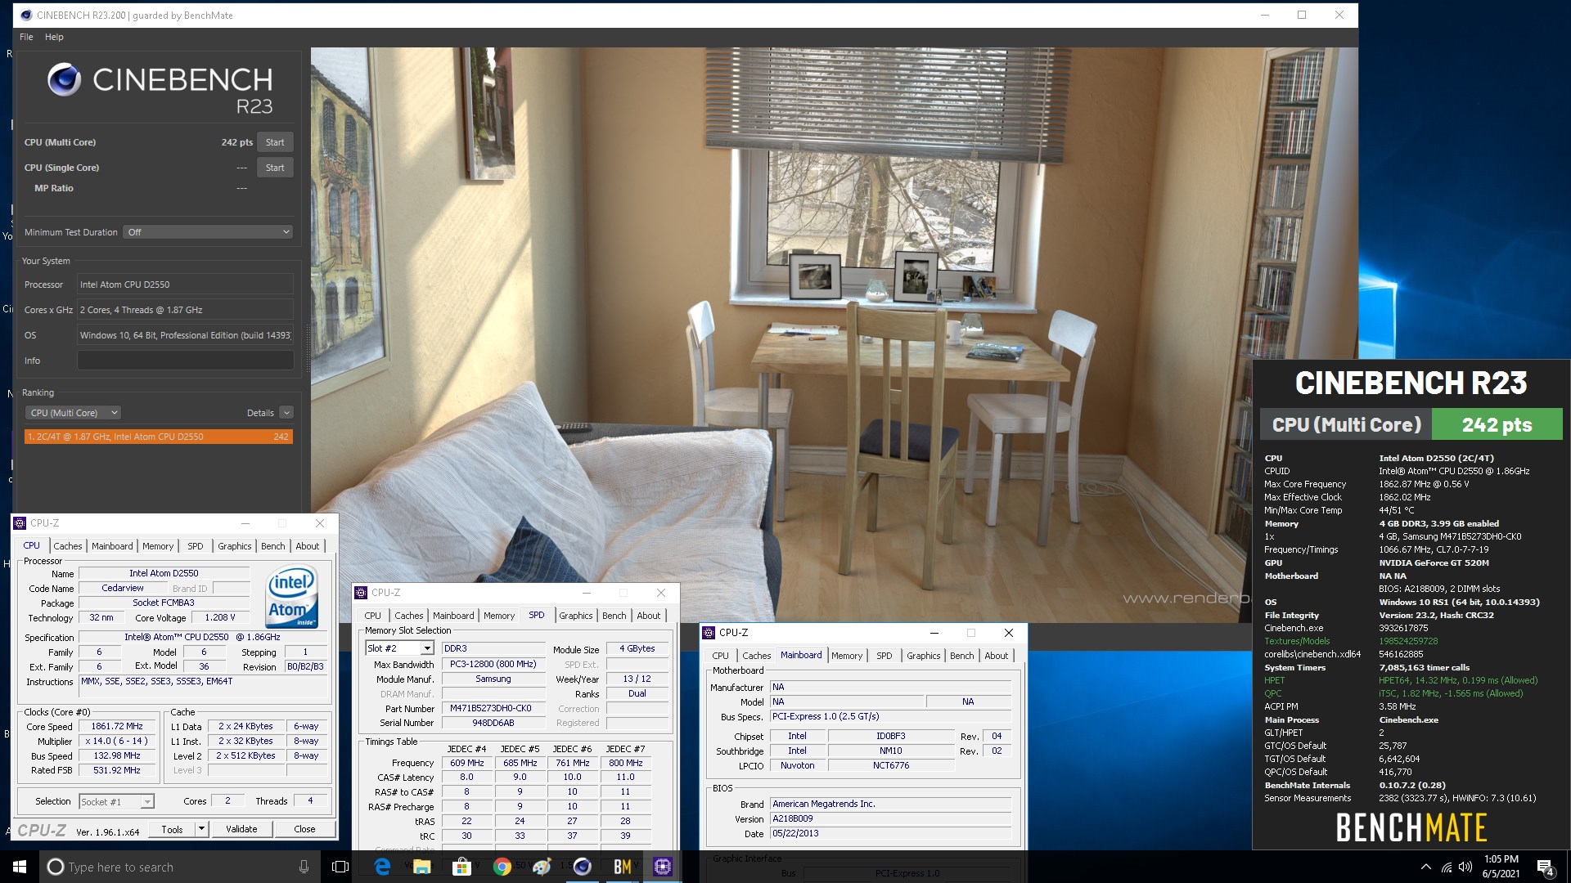Open the Help menu in Cinebench
This screenshot has height=883, width=1571.
[54, 37]
